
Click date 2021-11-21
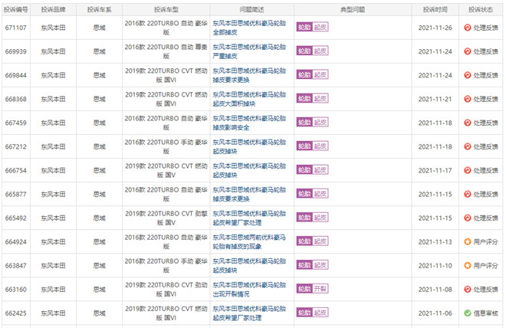click(x=435, y=99)
